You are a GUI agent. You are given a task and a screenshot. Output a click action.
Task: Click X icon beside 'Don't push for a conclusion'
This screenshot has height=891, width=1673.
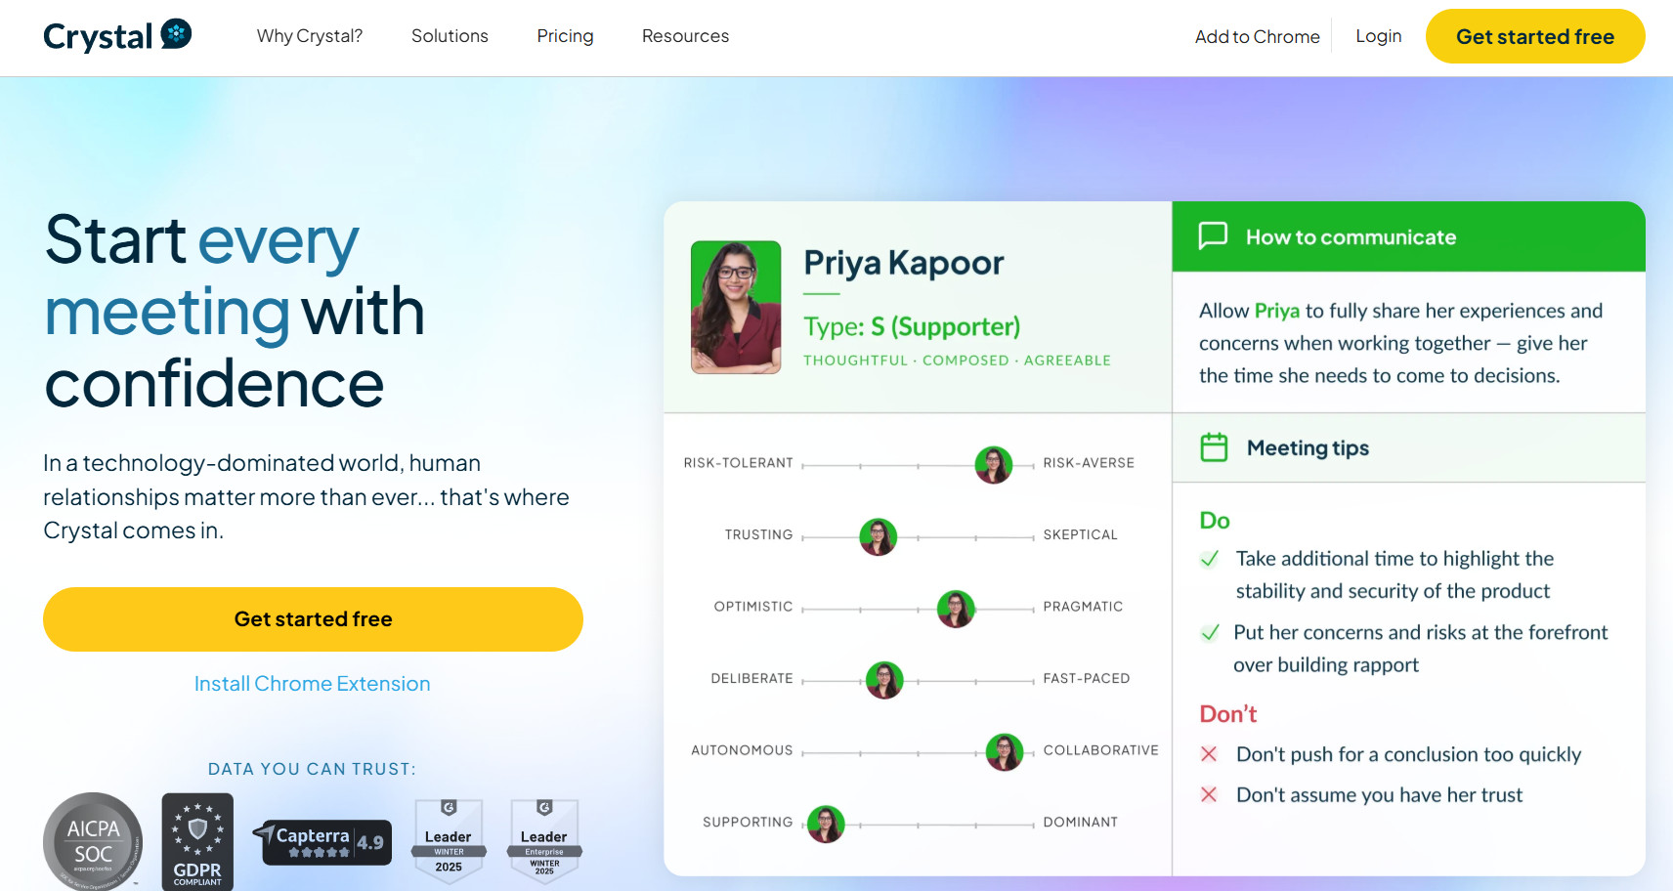1209,754
